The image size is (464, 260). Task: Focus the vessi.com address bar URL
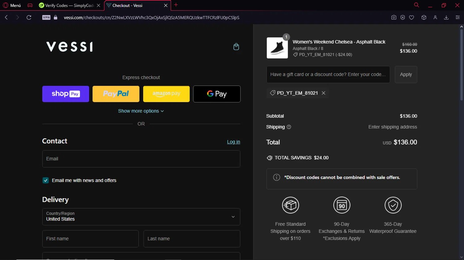152,18
